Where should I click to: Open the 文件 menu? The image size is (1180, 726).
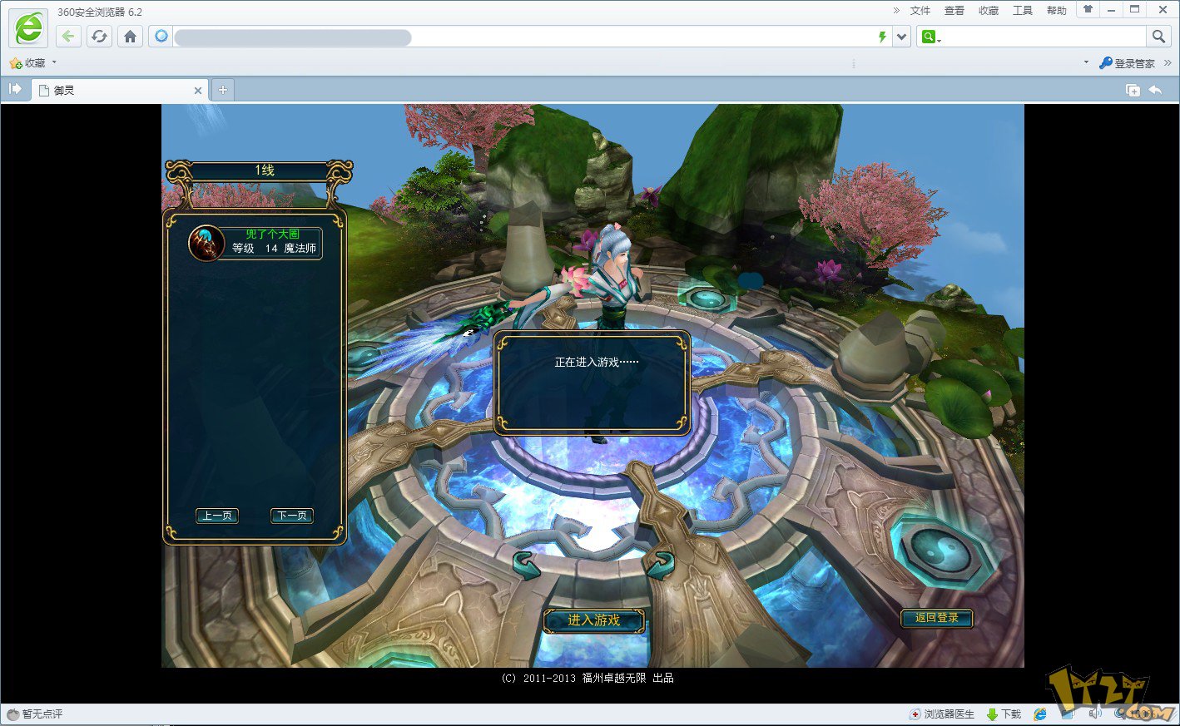(x=920, y=11)
